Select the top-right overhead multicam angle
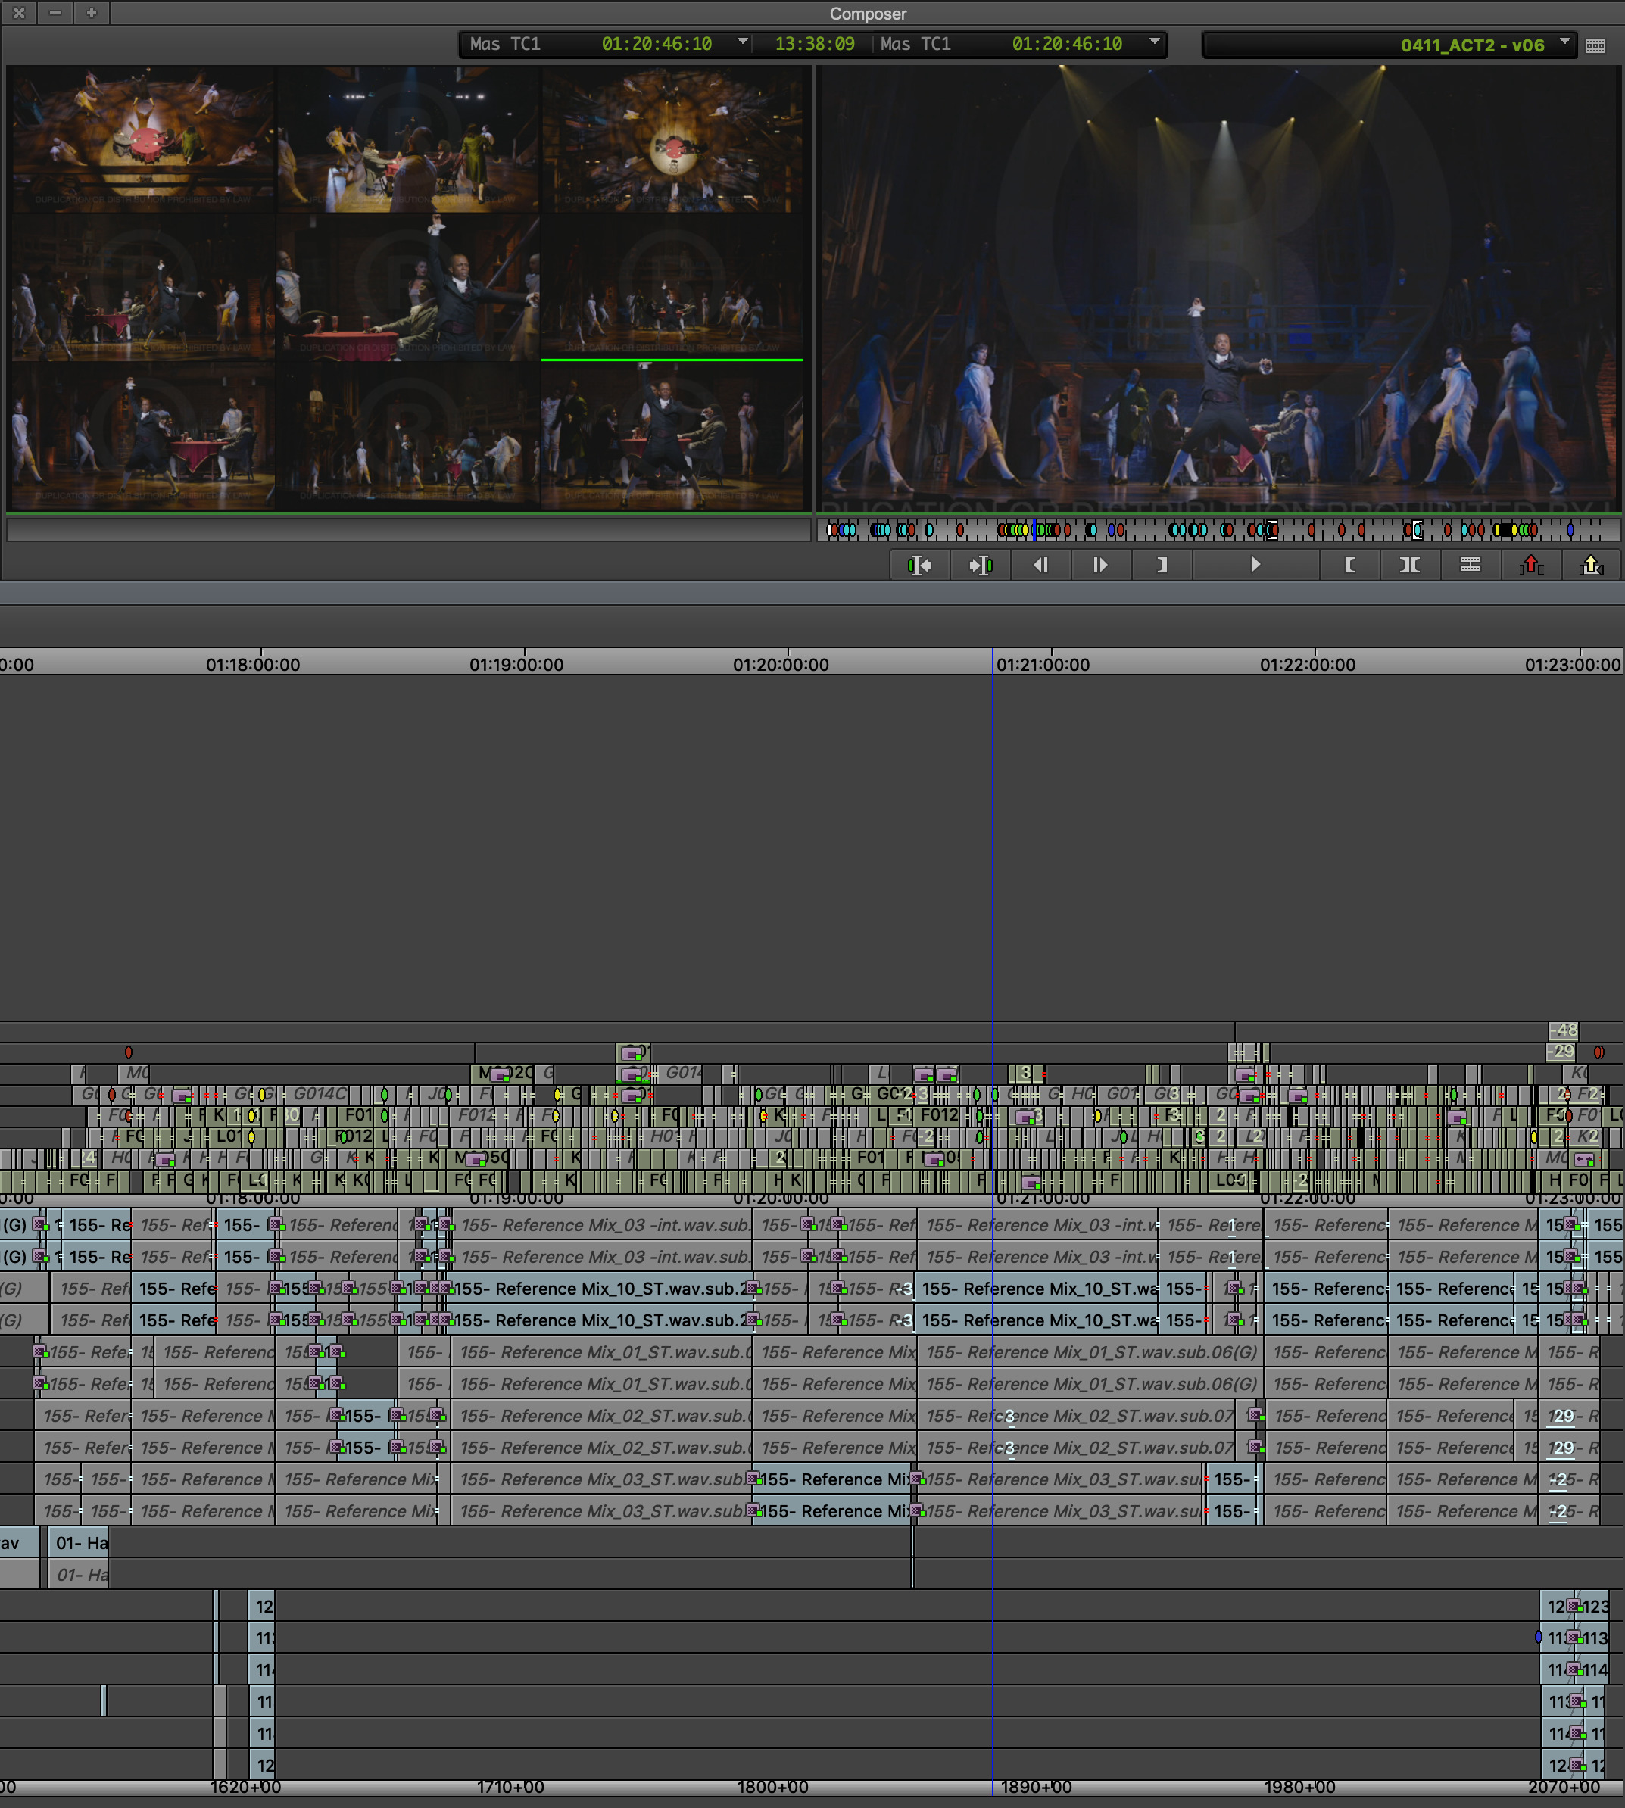The image size is (1625, 1808). 673,139
